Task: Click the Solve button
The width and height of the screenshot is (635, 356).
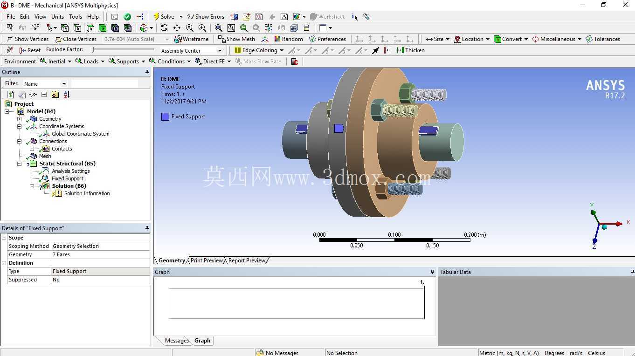Action: click(164, 17)
